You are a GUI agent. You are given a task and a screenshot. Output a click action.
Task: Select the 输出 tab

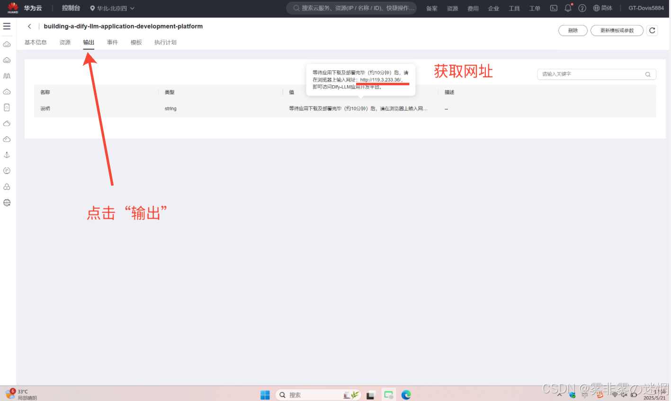89,43
